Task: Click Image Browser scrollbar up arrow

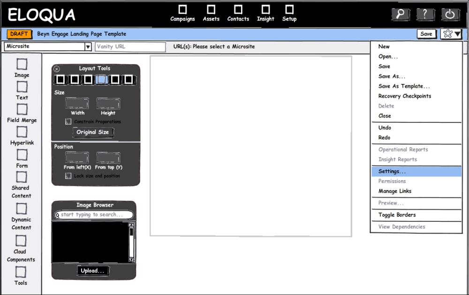Action: click(x=131, y=225)
